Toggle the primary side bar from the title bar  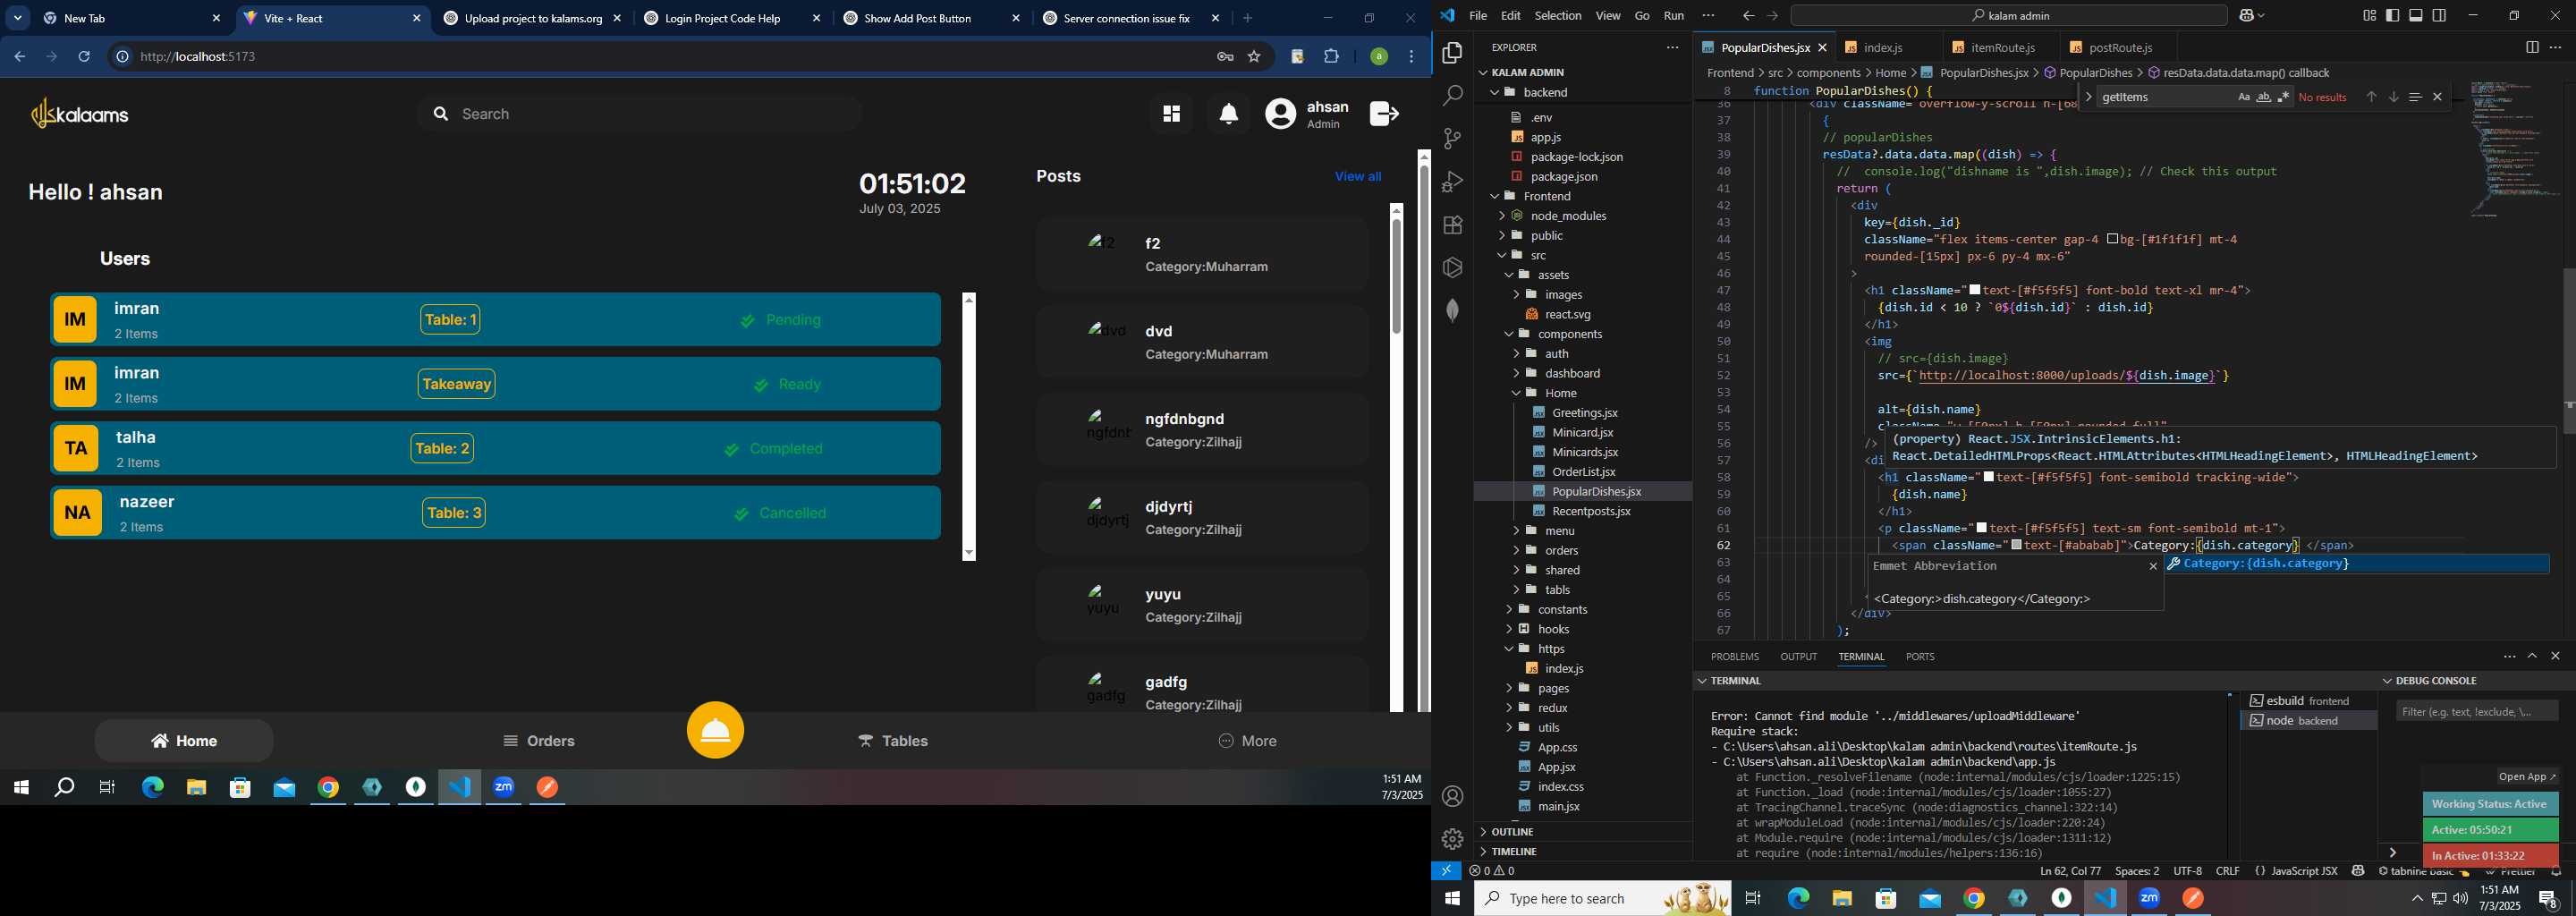(x=2392, y=16)
